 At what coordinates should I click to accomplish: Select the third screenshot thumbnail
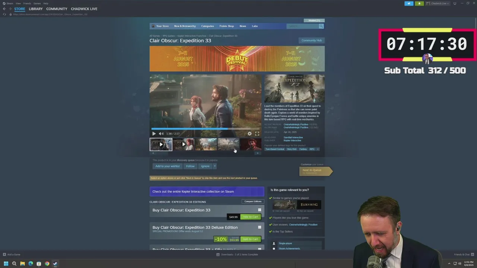pos(206,144)
